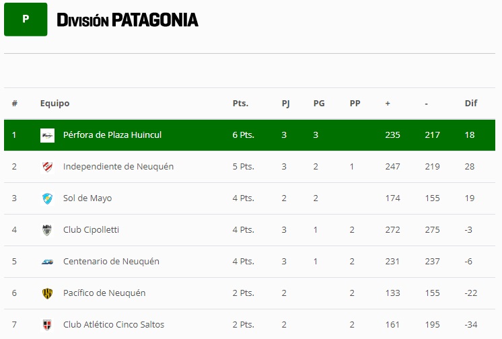Click the Independiente de Neuquén team crest

[47, 167]
